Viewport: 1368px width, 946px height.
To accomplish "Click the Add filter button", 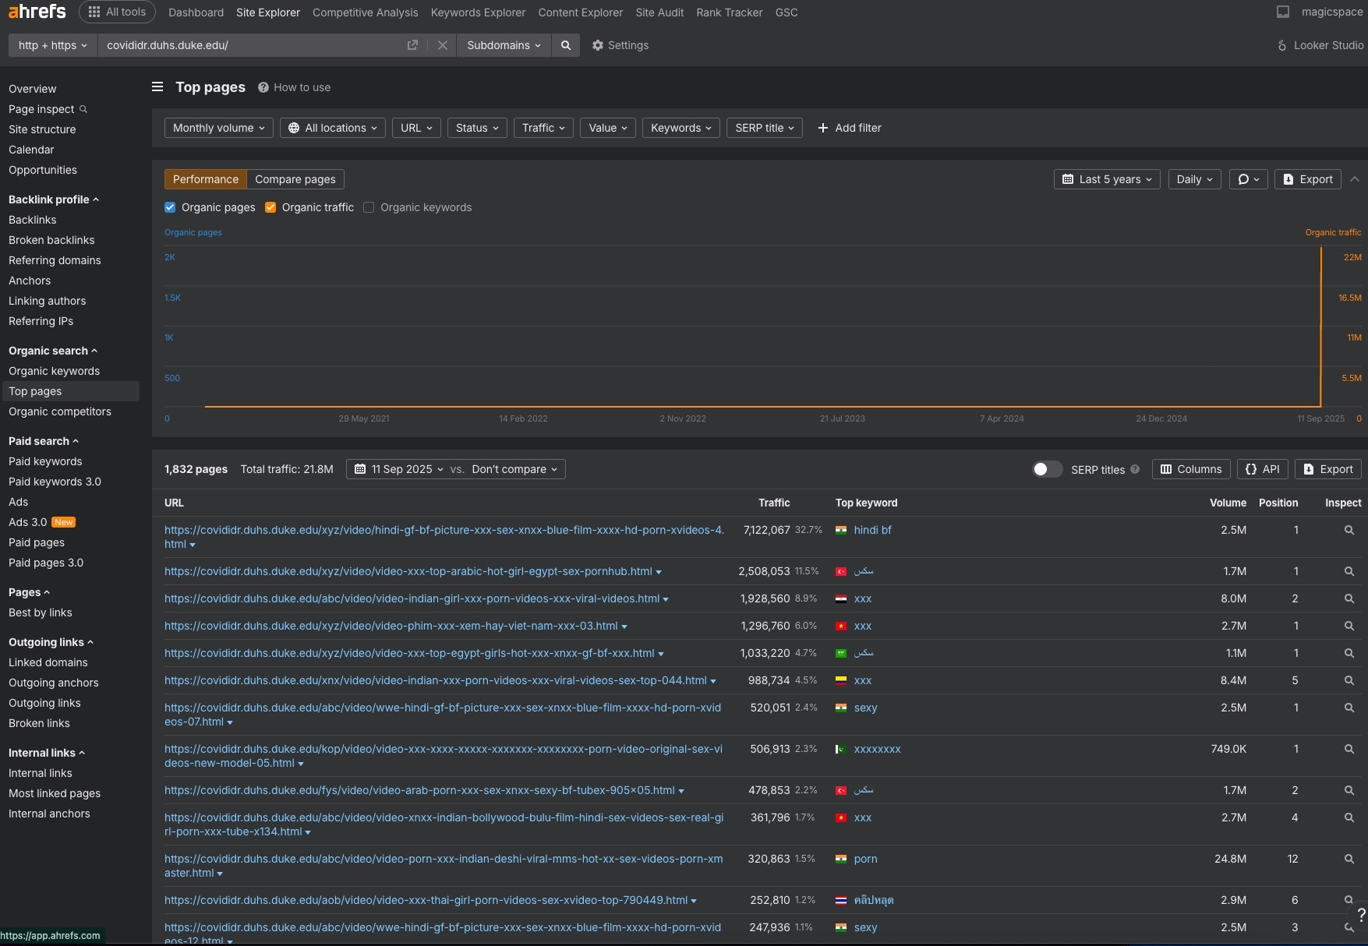I will [849, 128].
